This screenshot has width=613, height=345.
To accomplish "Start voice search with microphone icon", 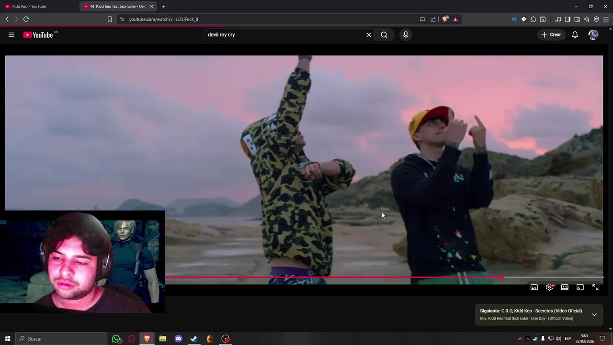I will pos(406,34).
